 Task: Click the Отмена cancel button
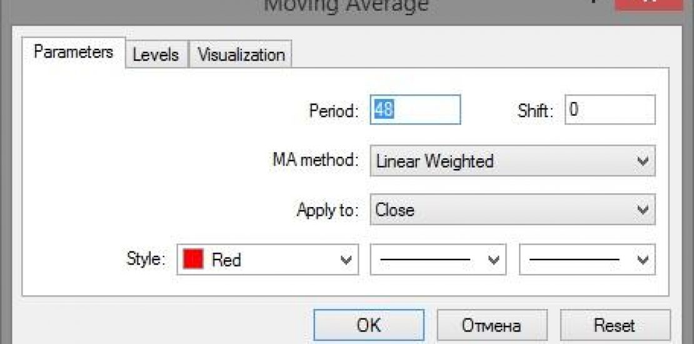click(491, 325)
